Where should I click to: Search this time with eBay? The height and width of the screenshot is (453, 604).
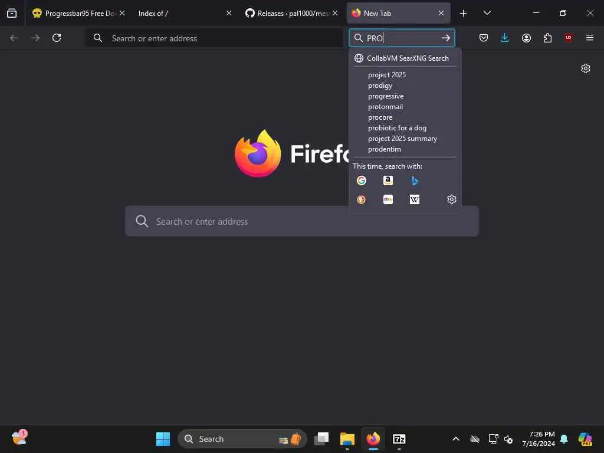point(388,199)
